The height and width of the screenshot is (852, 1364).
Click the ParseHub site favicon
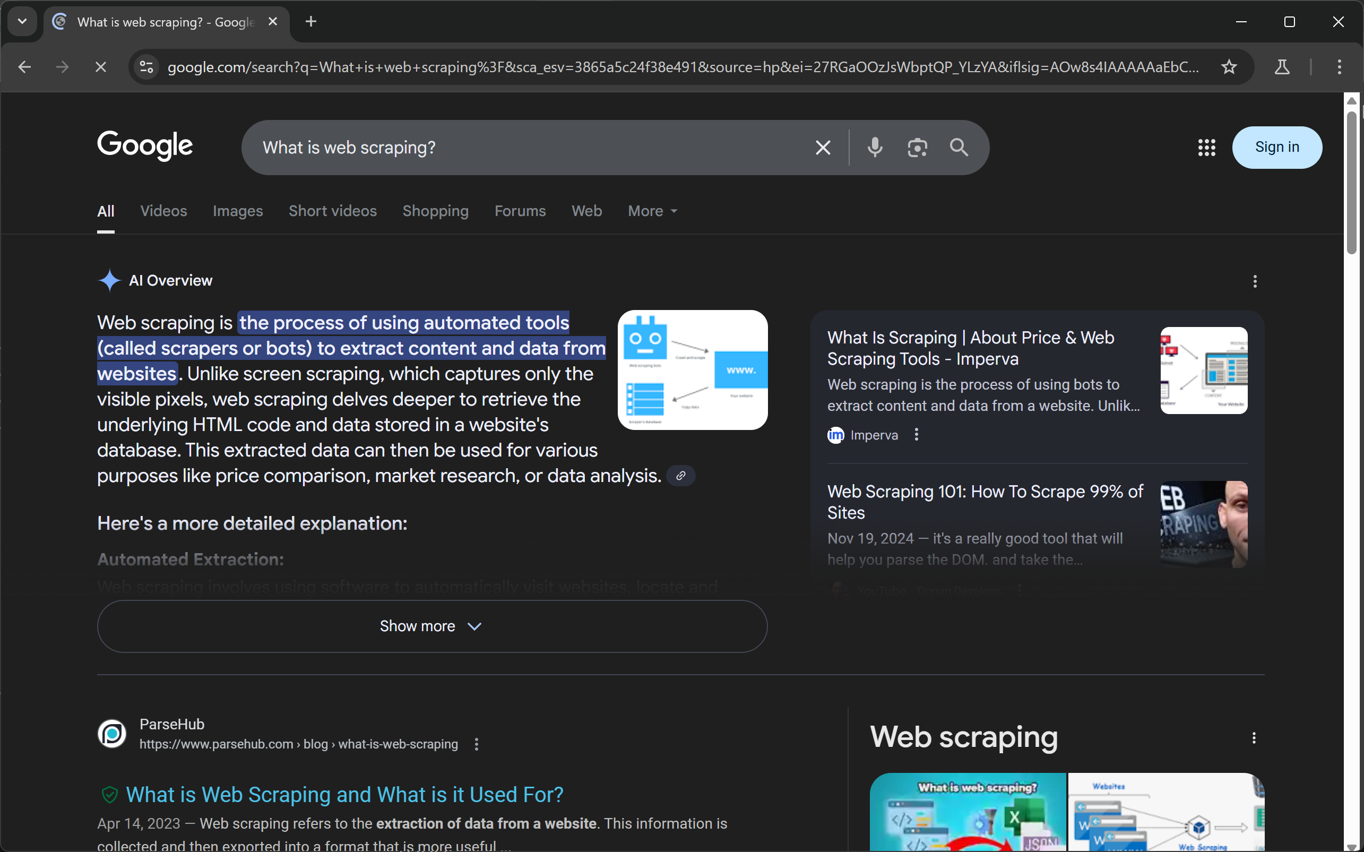coord(112,734)
